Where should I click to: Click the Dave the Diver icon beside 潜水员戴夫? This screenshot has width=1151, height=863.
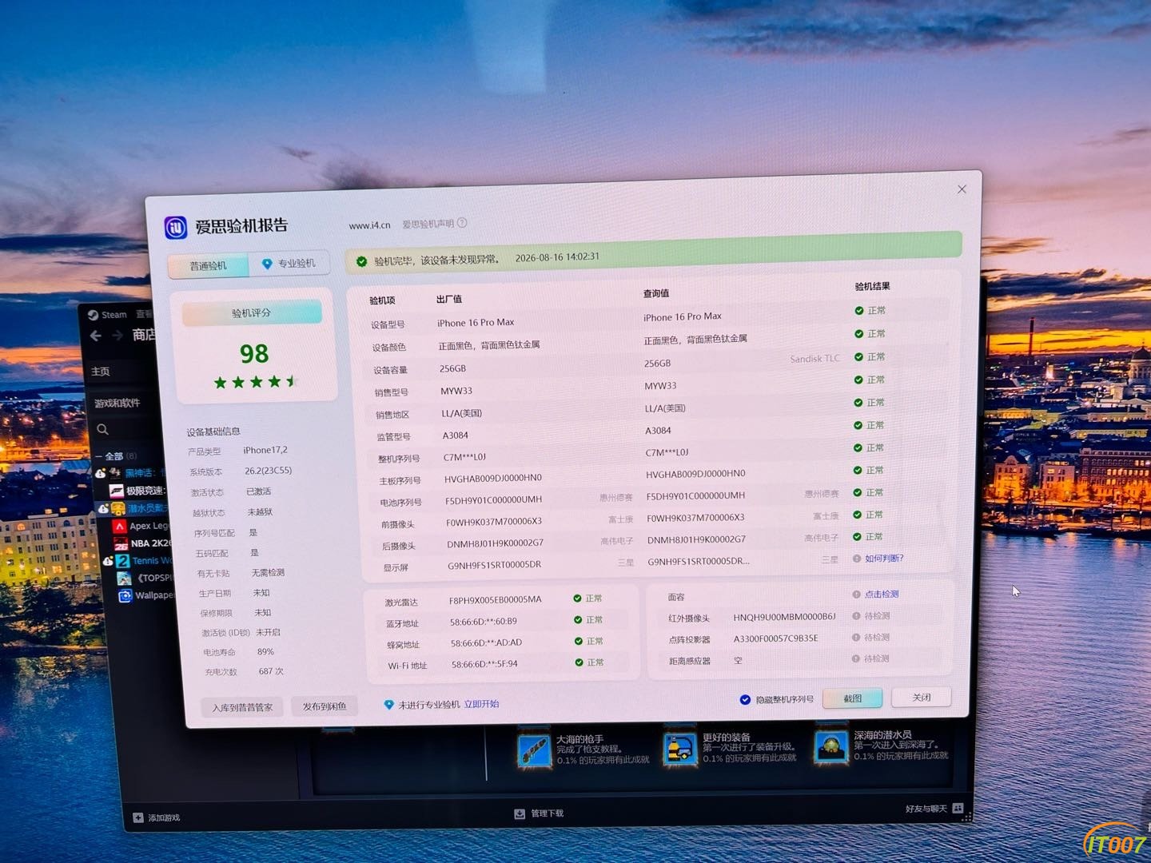click(x=118, y=508)
